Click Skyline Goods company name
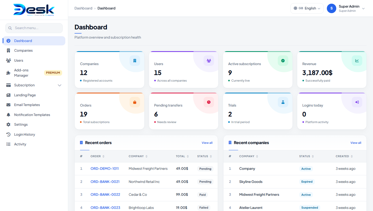 [x=251, y=182]
